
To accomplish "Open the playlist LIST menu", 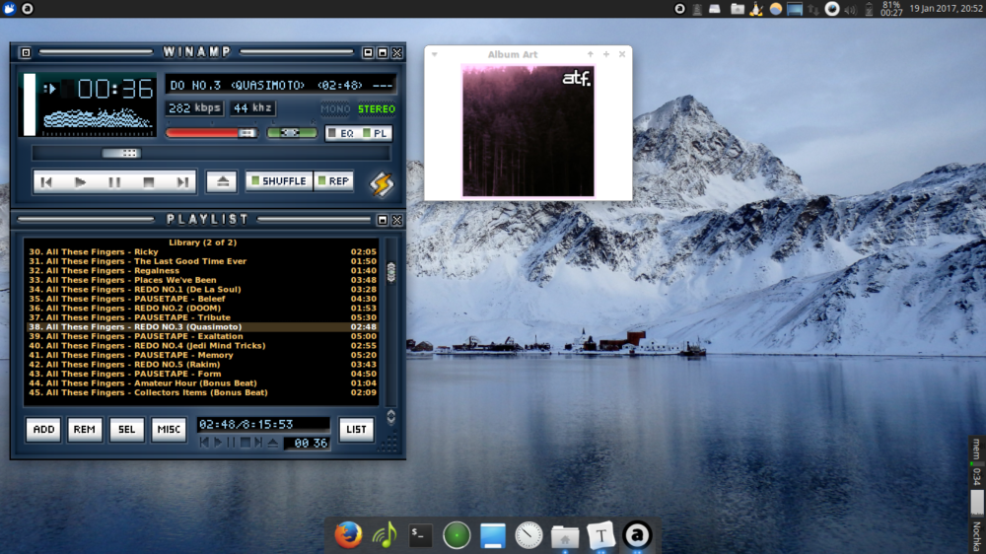I will [x=356, y=430].
